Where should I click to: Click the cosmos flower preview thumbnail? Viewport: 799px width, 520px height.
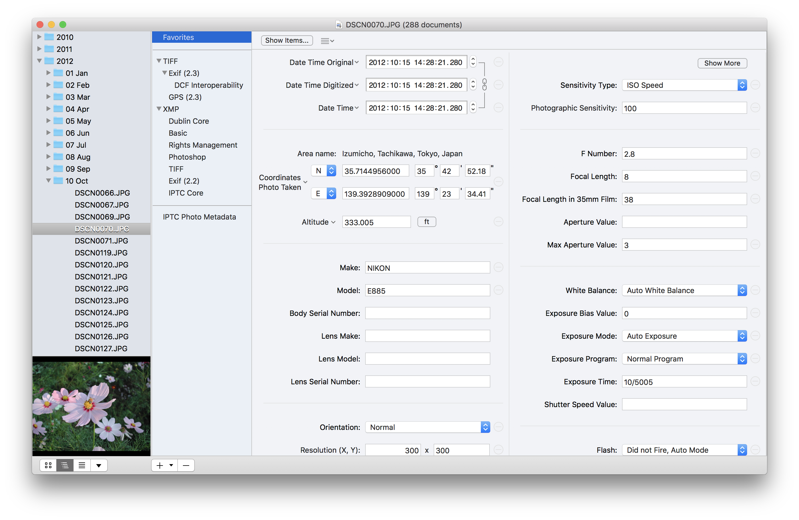pyautogui.click(x=91, y=406)
